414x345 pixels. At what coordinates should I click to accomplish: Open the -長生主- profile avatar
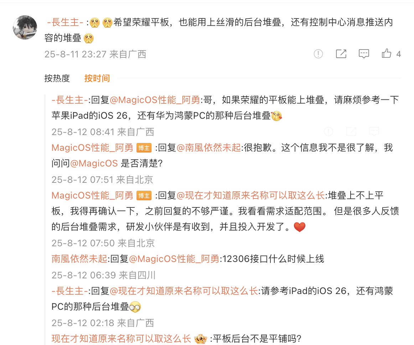[x=25, y=27]
